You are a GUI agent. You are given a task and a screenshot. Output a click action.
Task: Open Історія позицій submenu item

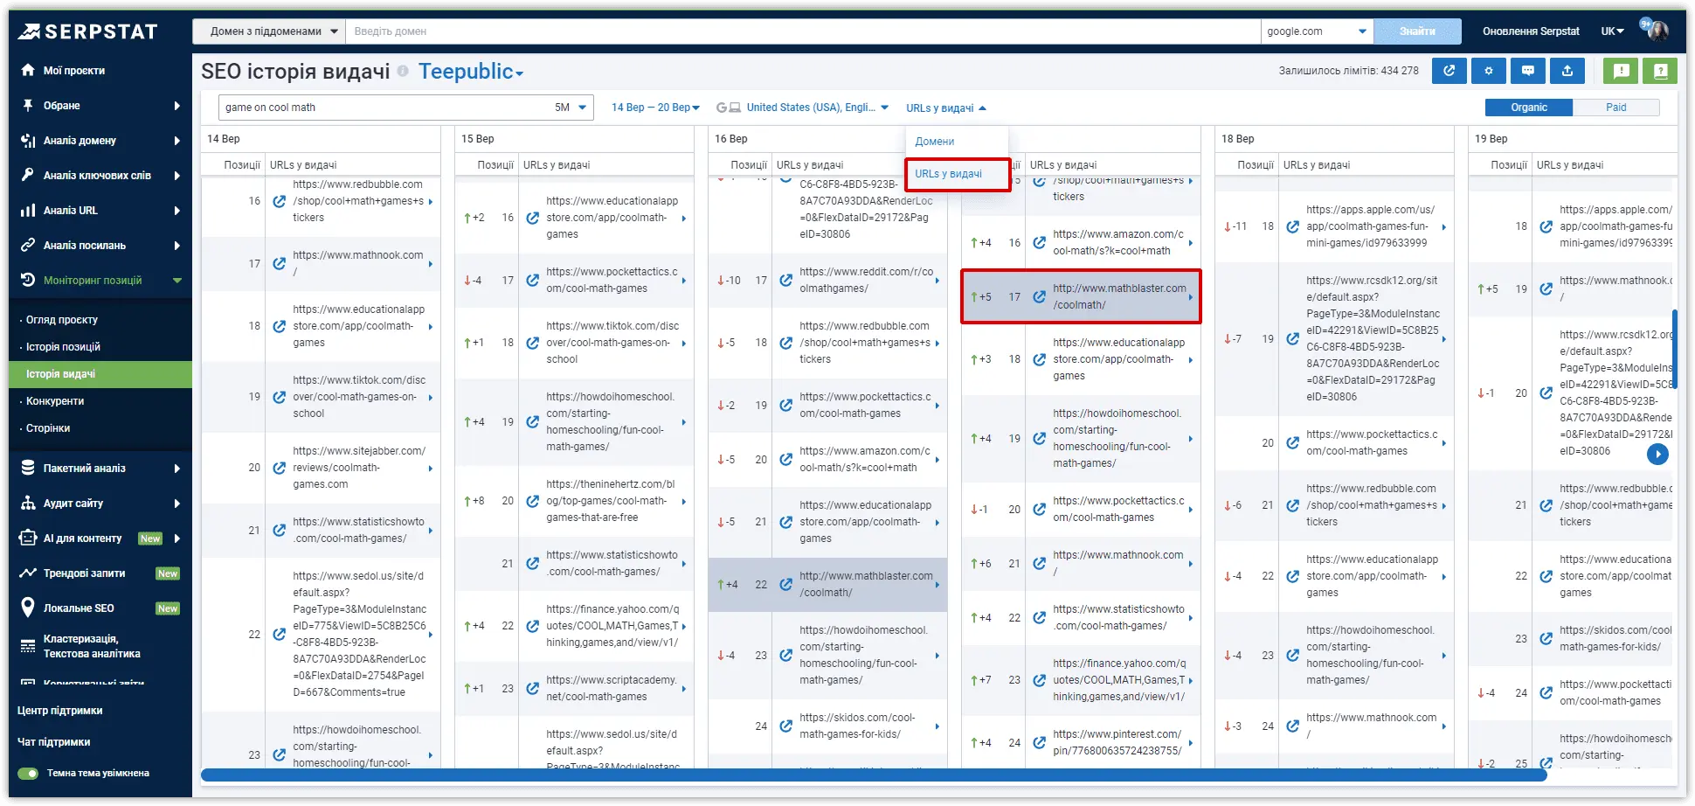(63, 347)
